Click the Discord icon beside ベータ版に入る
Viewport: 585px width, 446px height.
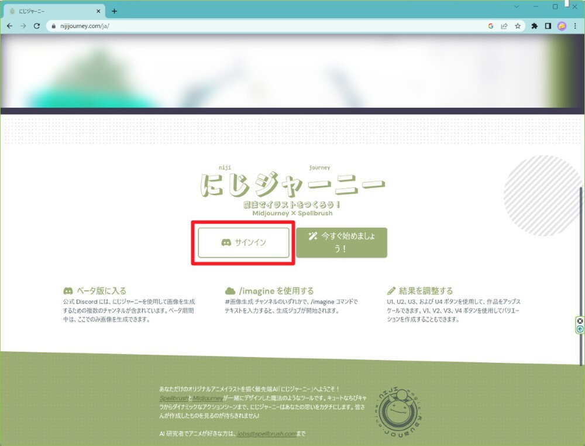(68, 291)
